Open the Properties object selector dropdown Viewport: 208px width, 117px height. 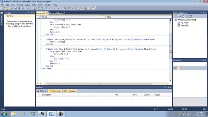click(206, 64)
